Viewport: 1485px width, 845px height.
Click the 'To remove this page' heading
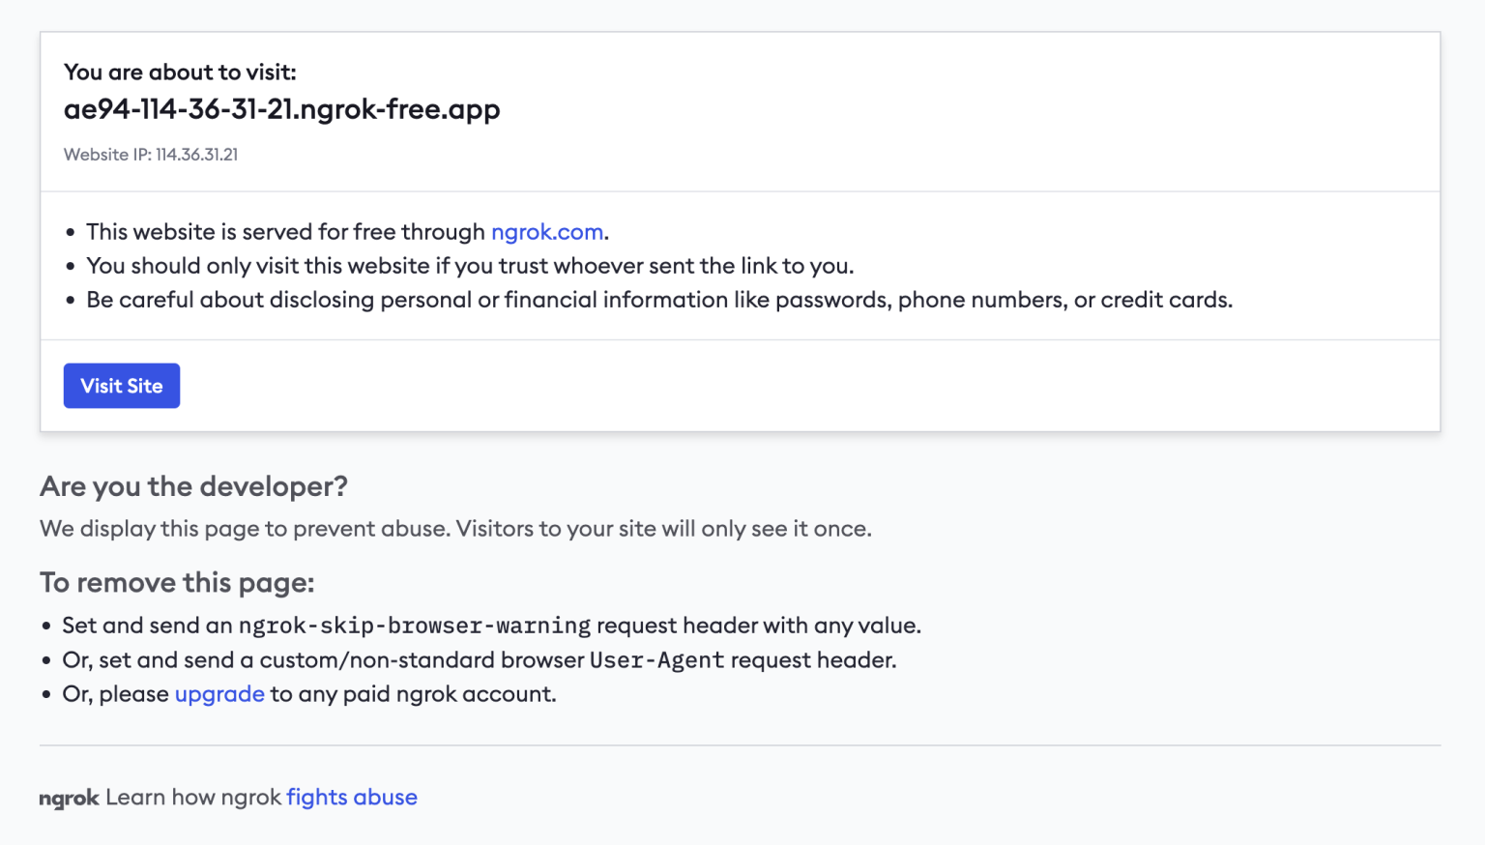tap(177, 583)
